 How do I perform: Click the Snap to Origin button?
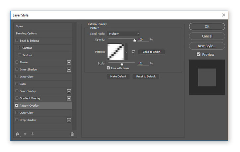point(151,52)
